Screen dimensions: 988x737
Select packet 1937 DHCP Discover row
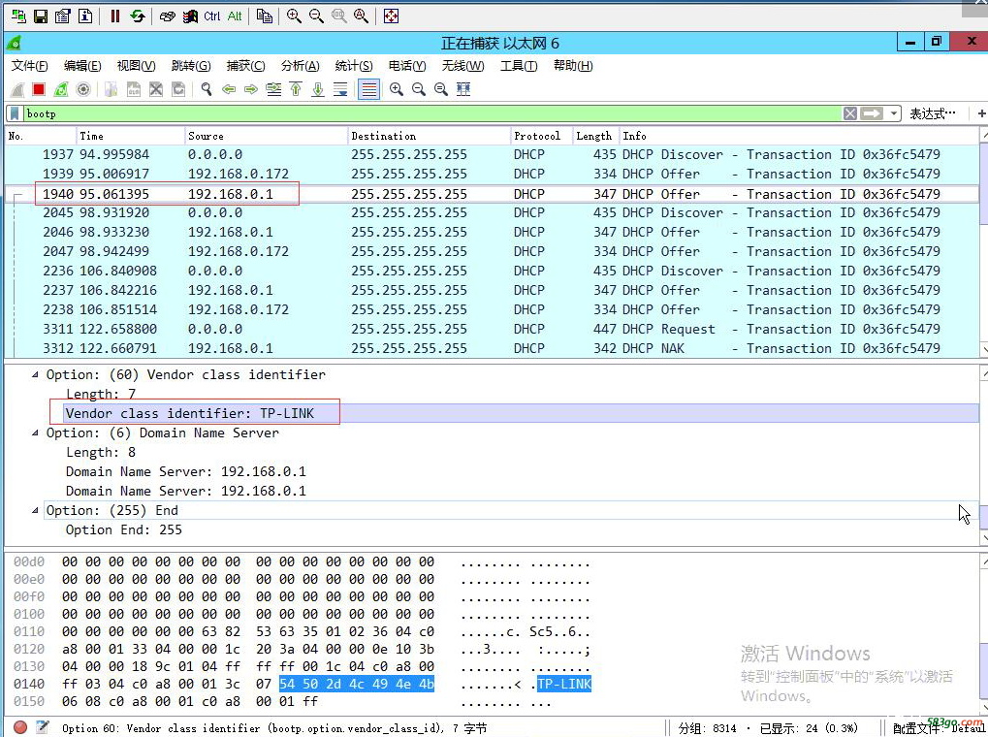pyautogui.click(x=492, y=154)
